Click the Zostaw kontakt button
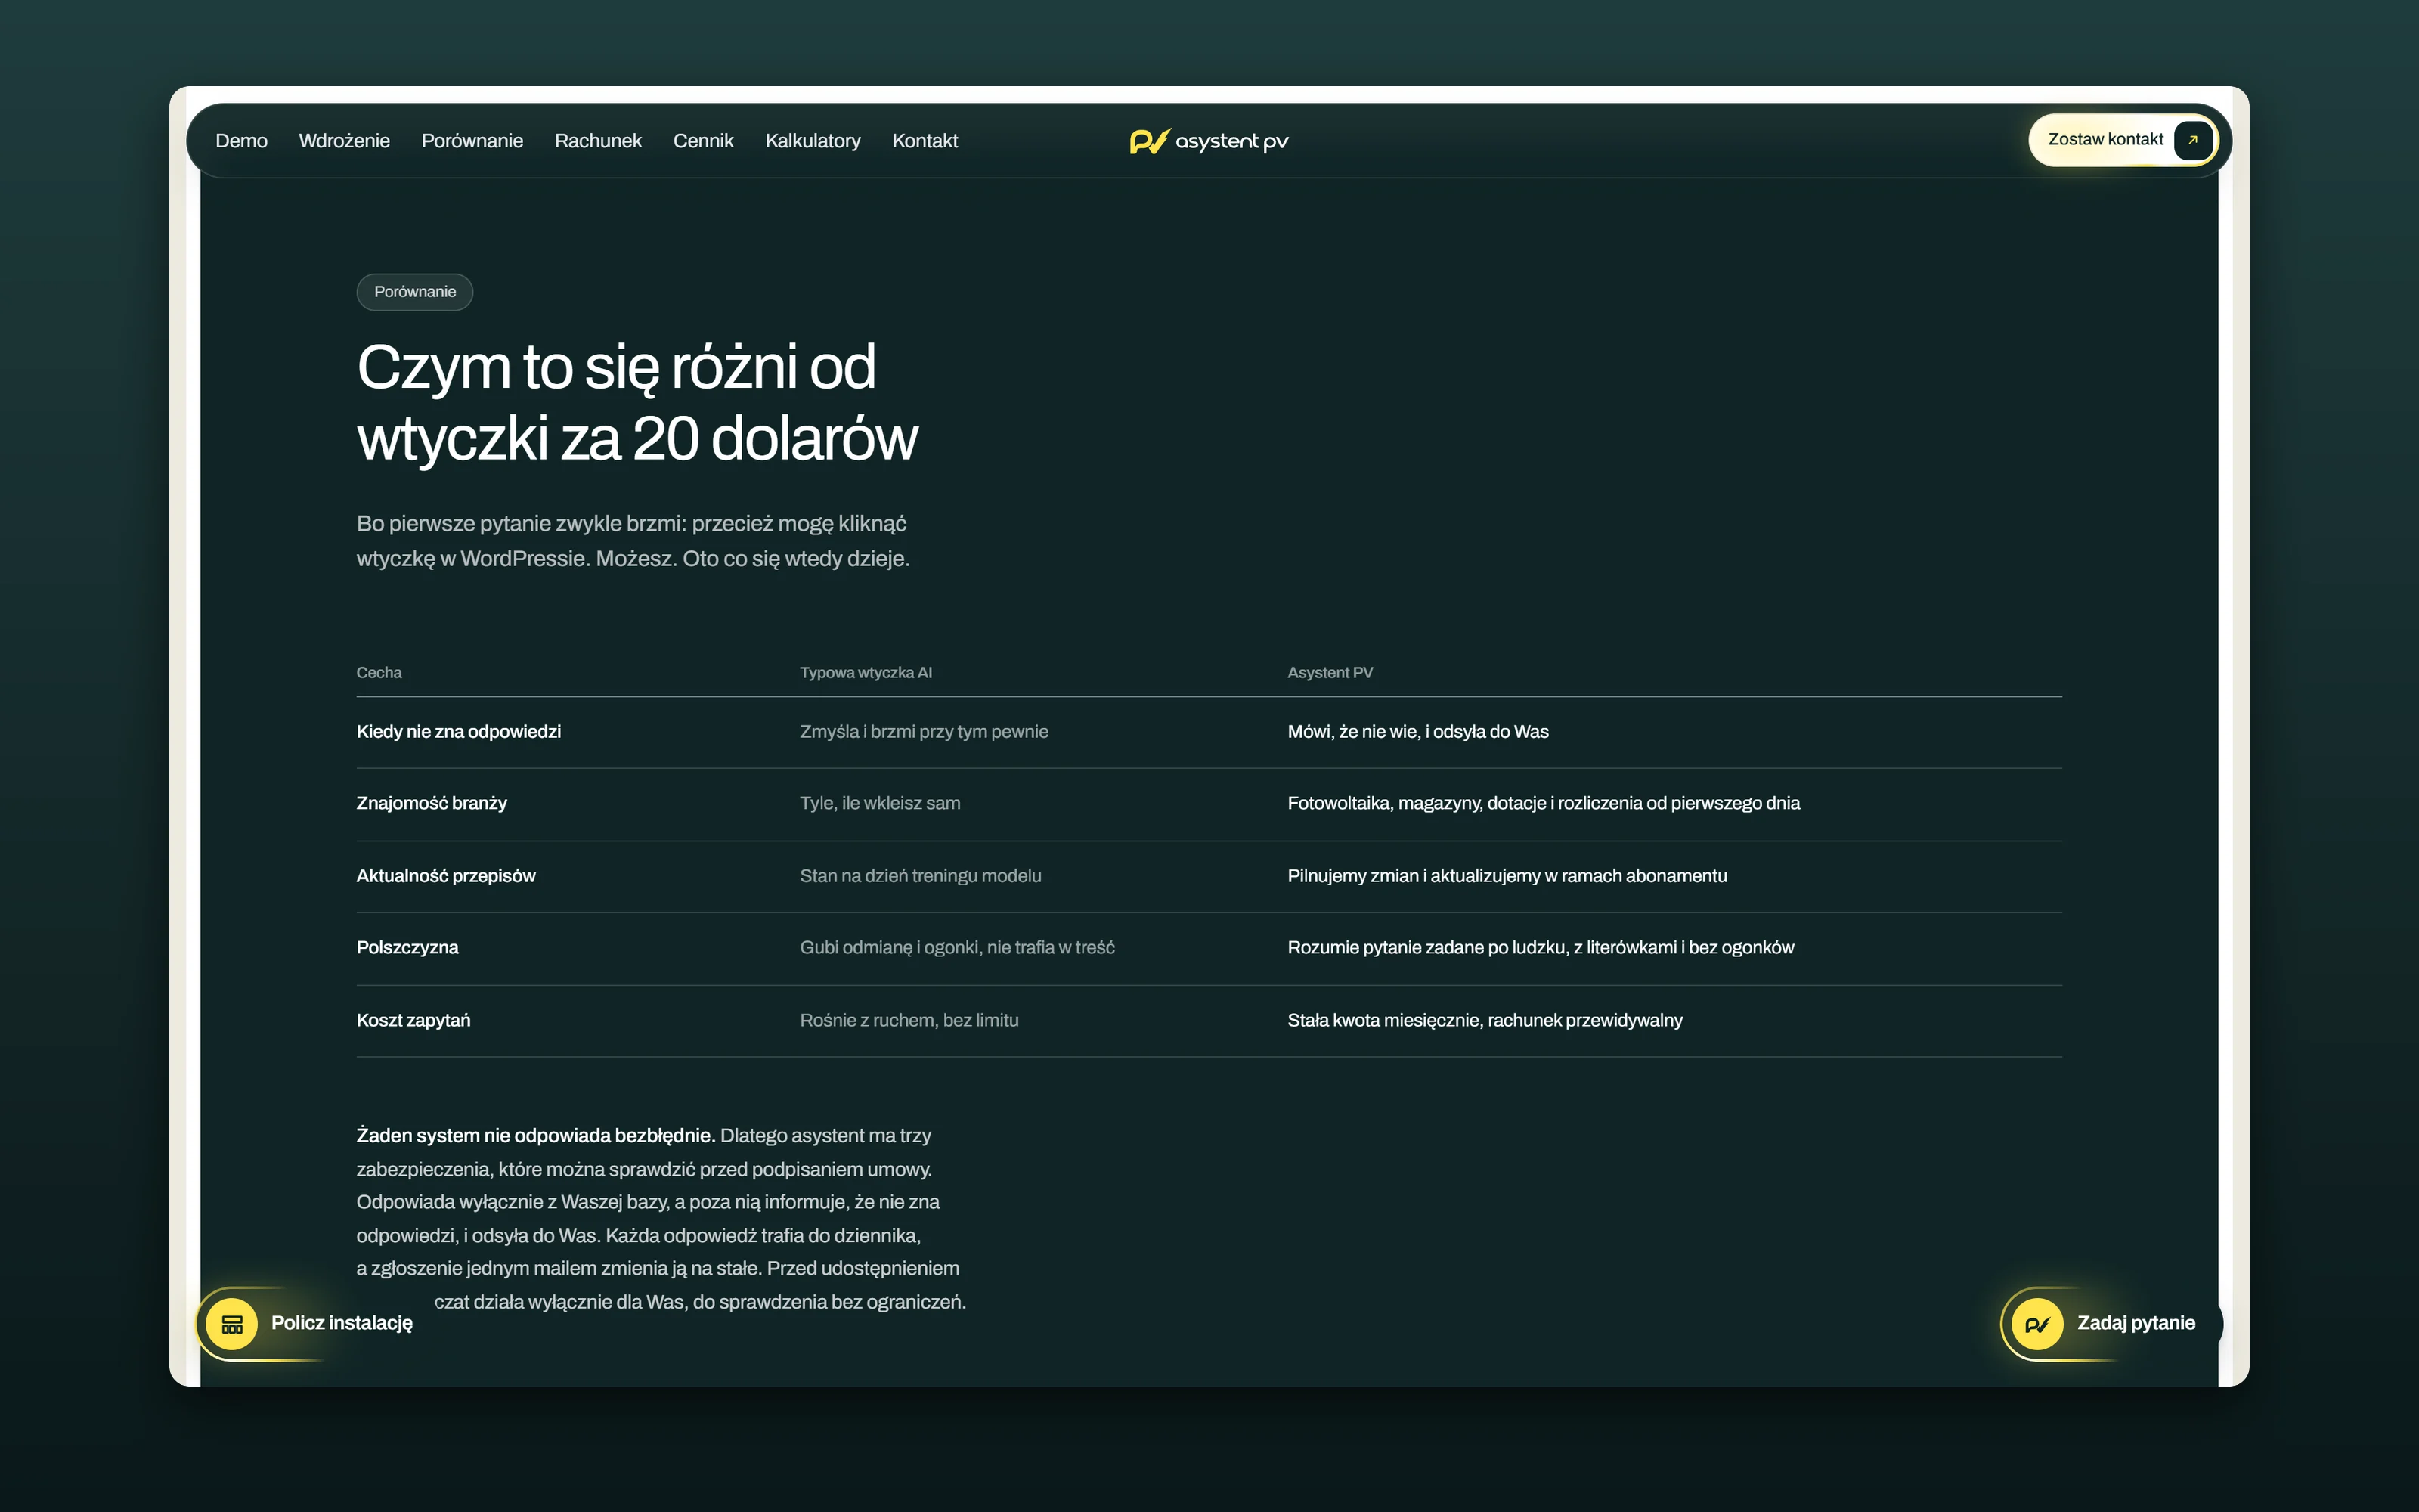Viewport: 2419px width, 1512px height. coord(2123,140)
